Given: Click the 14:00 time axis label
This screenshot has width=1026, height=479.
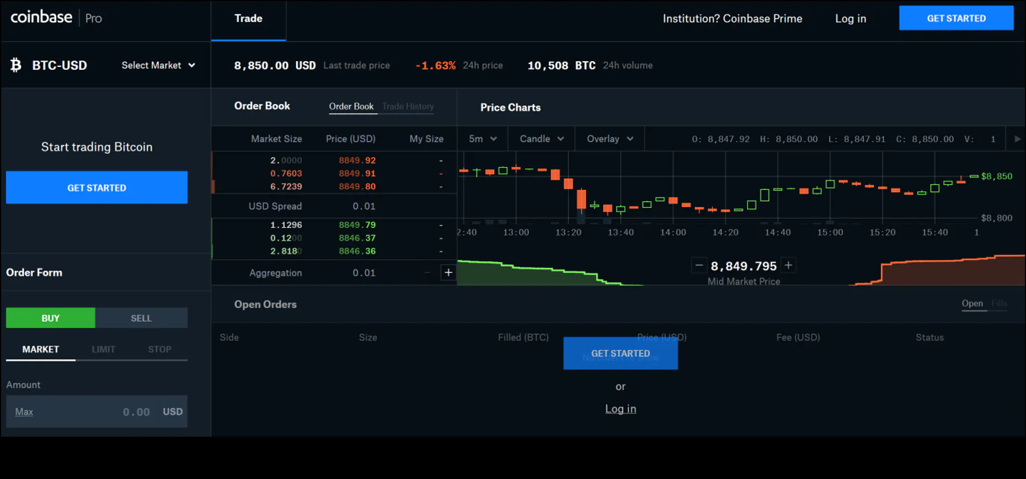Looking at the screenshot, I should click(673, 232).
